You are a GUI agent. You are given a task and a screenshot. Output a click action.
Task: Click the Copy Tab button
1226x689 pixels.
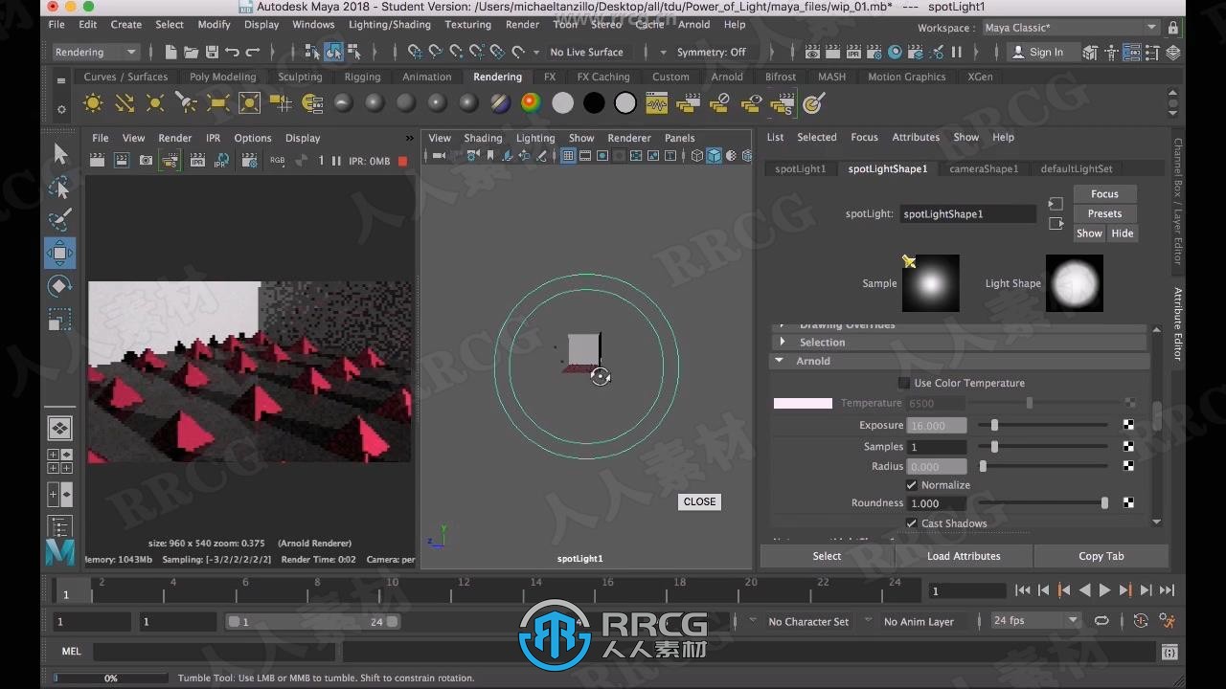[x=1101, y=556]
